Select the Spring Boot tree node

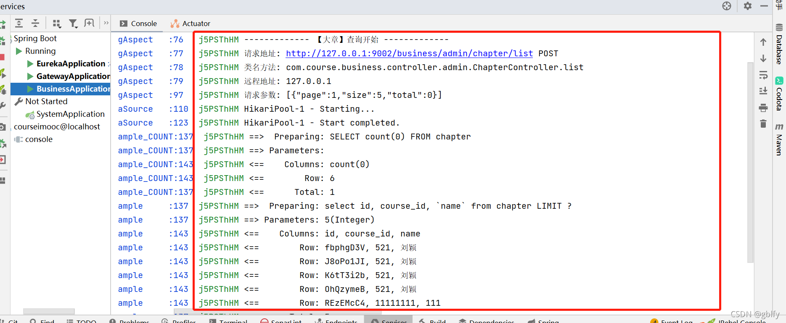[35, 38]
